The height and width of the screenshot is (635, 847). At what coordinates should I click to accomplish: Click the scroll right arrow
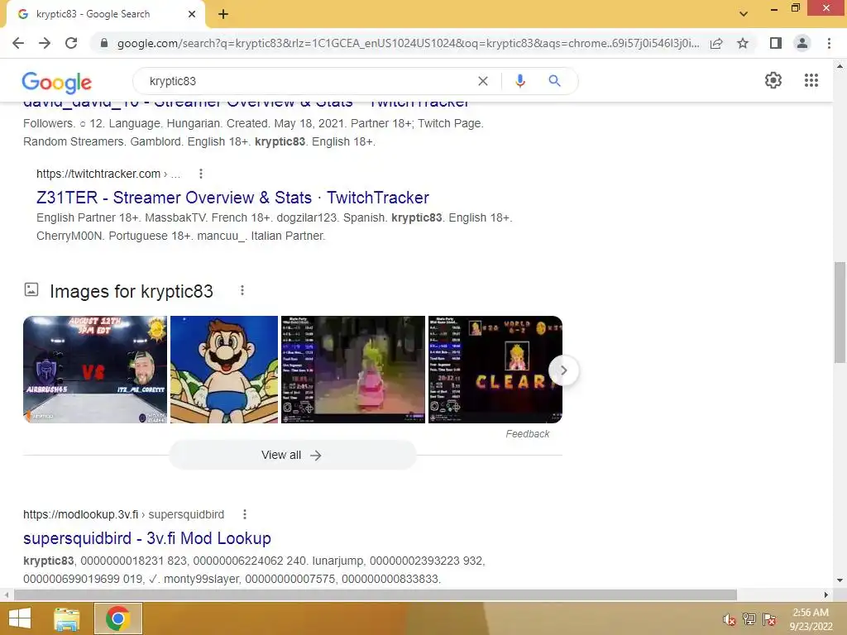pyautogui.click(x=826, y=595)
